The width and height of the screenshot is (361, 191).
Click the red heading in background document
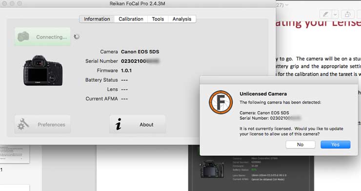(318, 23)
